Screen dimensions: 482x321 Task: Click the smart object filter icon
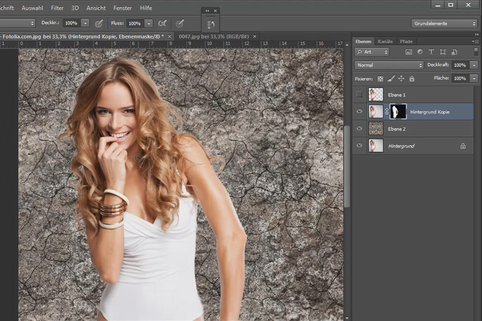[x=454, y=52]
